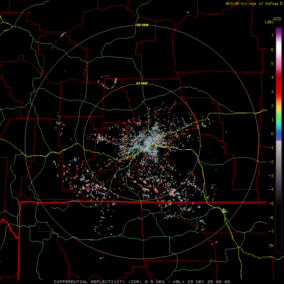Image resolution: width=284 pixels, height=284 pixels.
Task: Pick the -6 tick label on the scale
Action: [271, 218]
